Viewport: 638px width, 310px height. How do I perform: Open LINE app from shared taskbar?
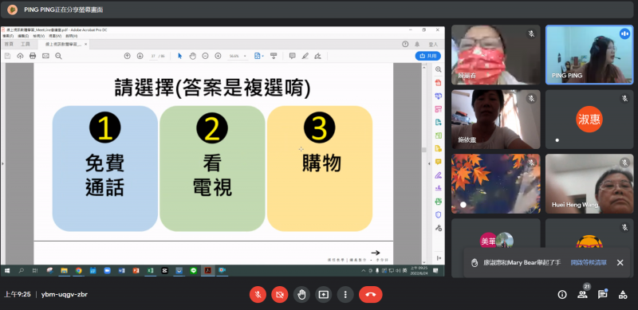pyautogui.click(x=193, y=270)
